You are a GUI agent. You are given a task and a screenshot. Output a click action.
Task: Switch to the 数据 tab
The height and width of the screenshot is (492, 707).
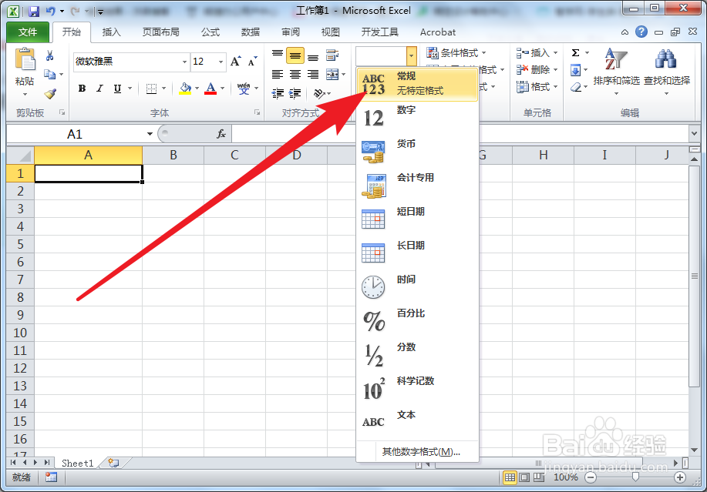pyautogui.click(x=251, y=32)
